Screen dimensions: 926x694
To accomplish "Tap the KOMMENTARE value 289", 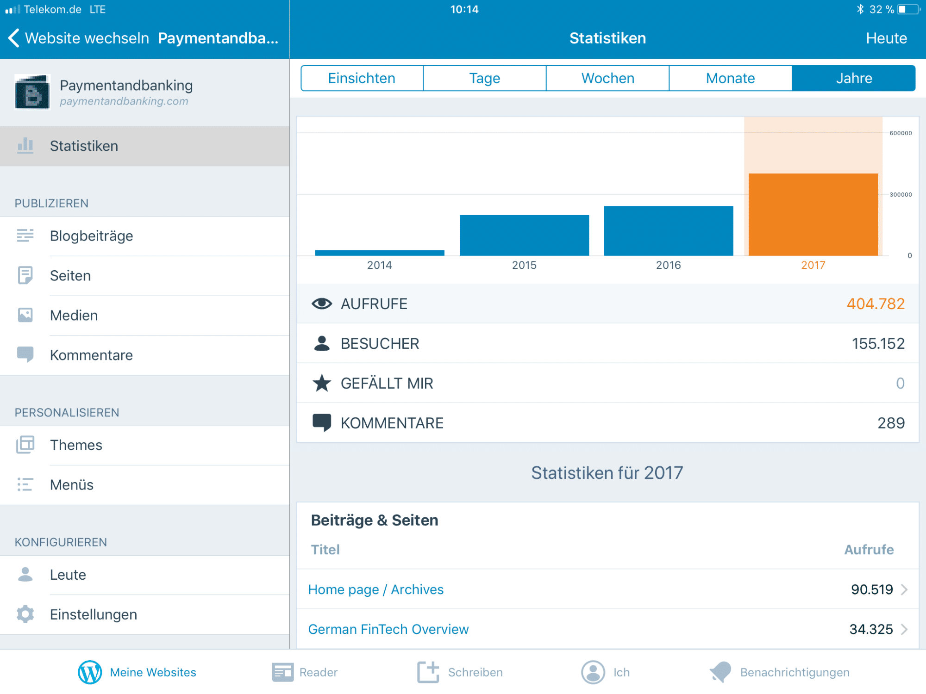I will pyautogui.click(x=891, y=423).
